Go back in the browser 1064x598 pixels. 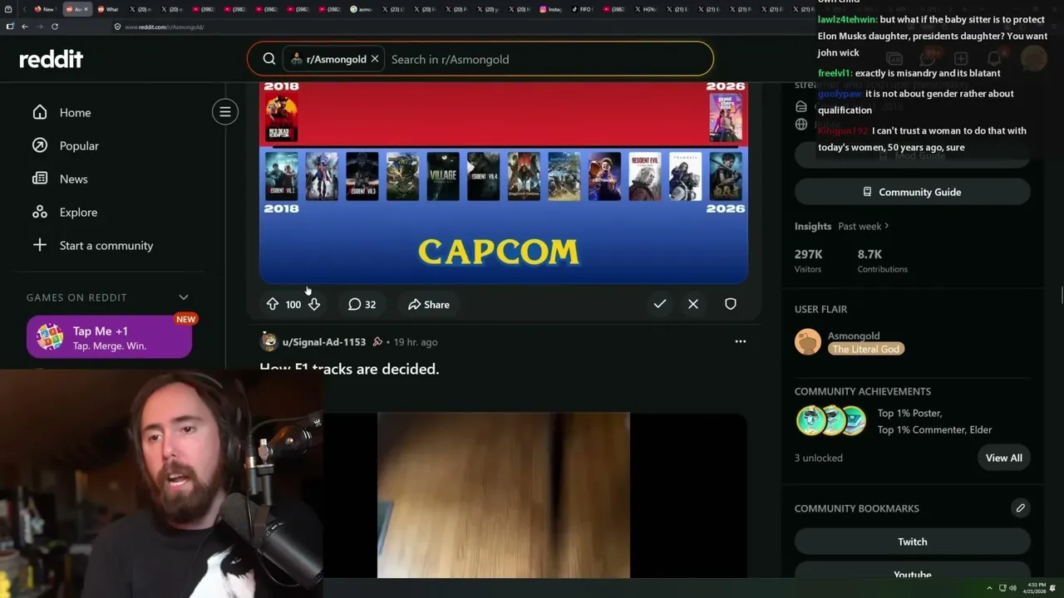coord(25,27)
